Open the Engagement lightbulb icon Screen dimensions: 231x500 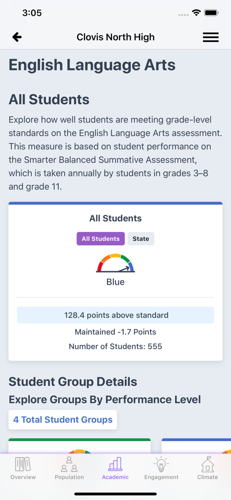point(161,464)
